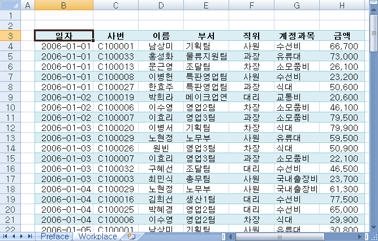The width and height of the screenshot is (378, 241).
Task: Click the 금액 header cell
Action: 342,36
